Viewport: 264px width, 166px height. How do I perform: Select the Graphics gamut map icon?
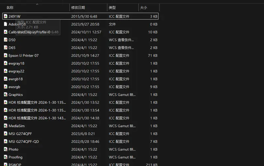(6, 95)
